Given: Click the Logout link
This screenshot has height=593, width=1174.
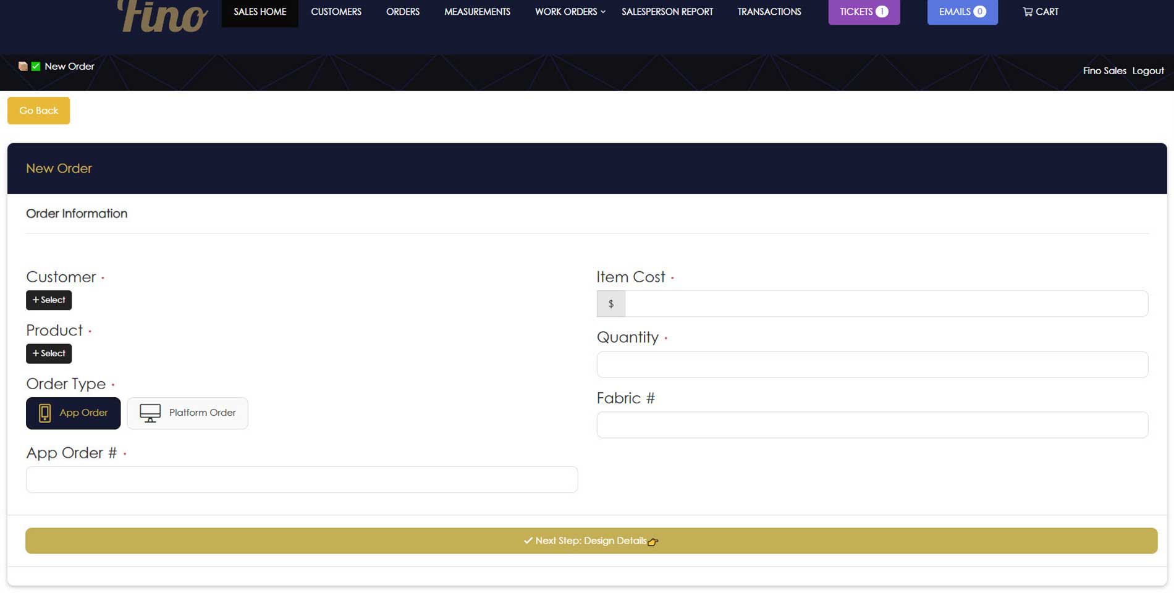Looking at the screenshot, I should 1148,70.
